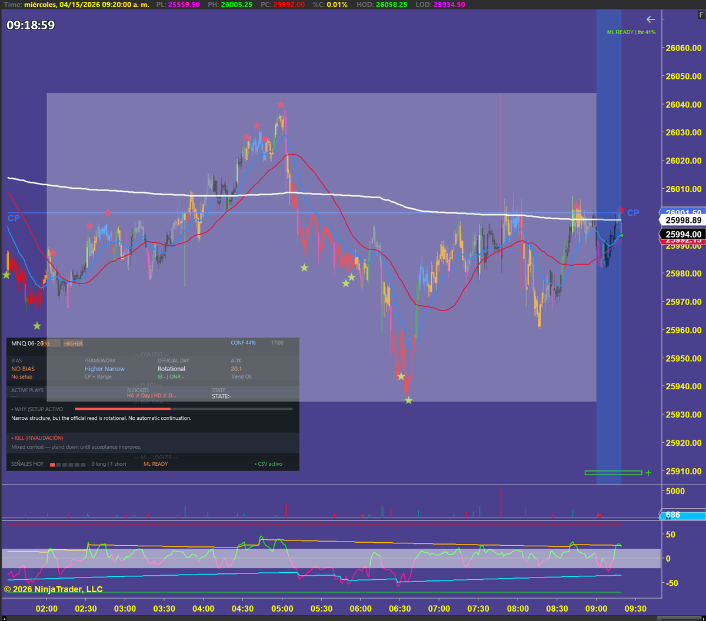Screen dimensions: 706x621
Task: Click the "F" fixed-scale icon on price axis
Action: coord(701,15)
